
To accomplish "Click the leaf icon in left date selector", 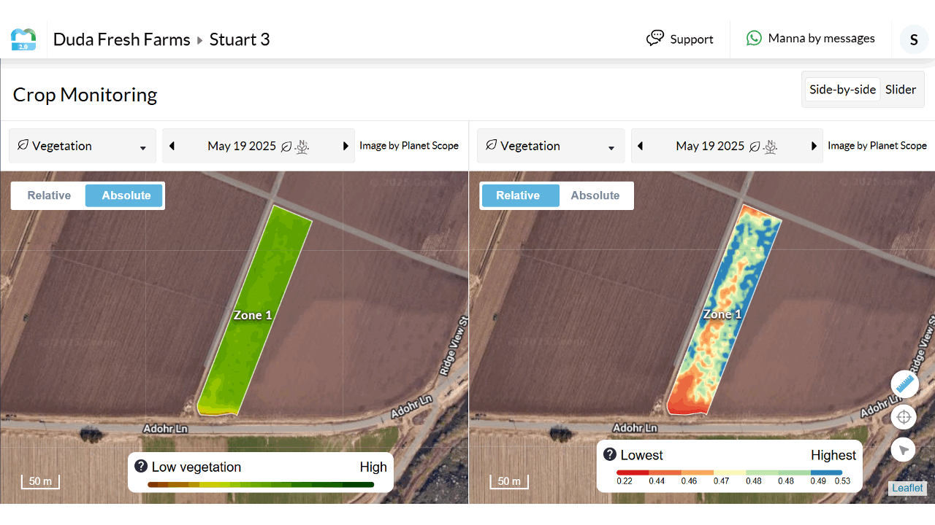I will 286,146.
